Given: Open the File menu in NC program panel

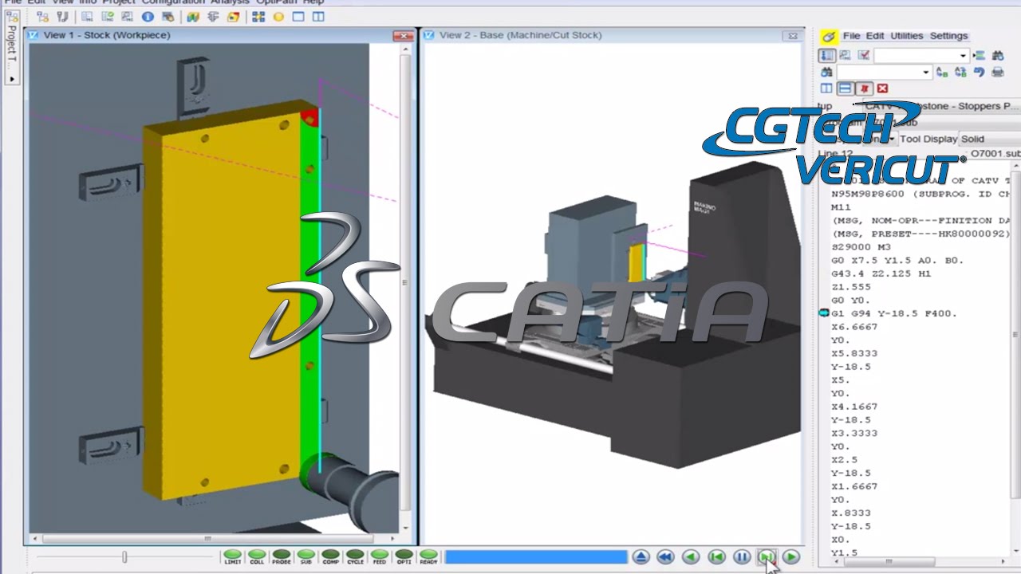Looking at the screenshot, I should [x=852, y=36].
